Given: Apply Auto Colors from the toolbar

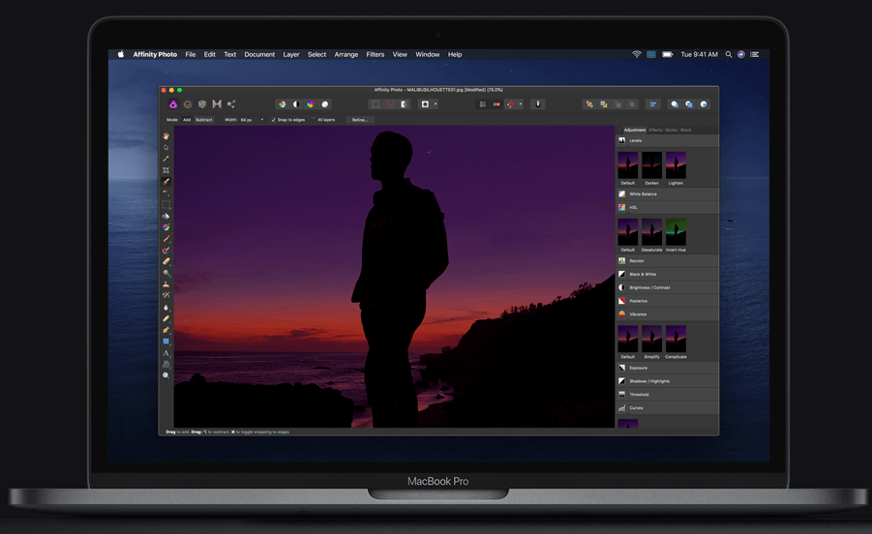Looking at the screenshot, I should click(x=311, y=104).
